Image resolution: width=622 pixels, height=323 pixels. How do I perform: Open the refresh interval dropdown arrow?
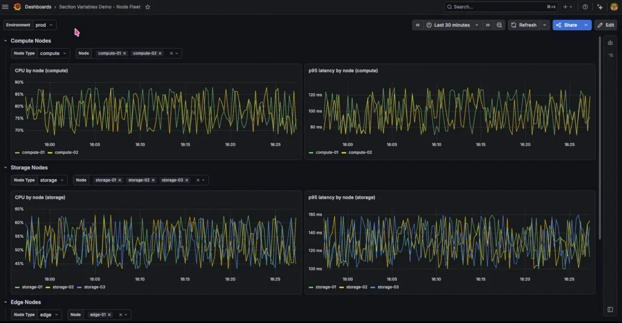pyautogui.click(x=544, y=25)
